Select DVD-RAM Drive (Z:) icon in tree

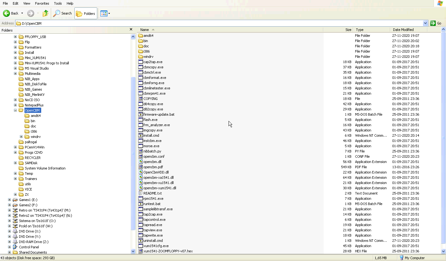coord(15,242)
